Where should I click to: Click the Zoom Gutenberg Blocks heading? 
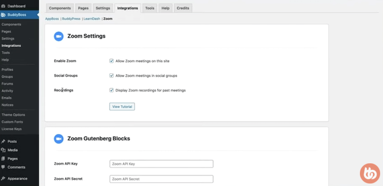coord(99,139)
